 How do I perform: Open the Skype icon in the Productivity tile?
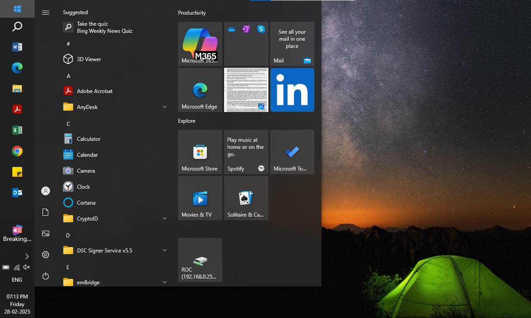(261, 29)
